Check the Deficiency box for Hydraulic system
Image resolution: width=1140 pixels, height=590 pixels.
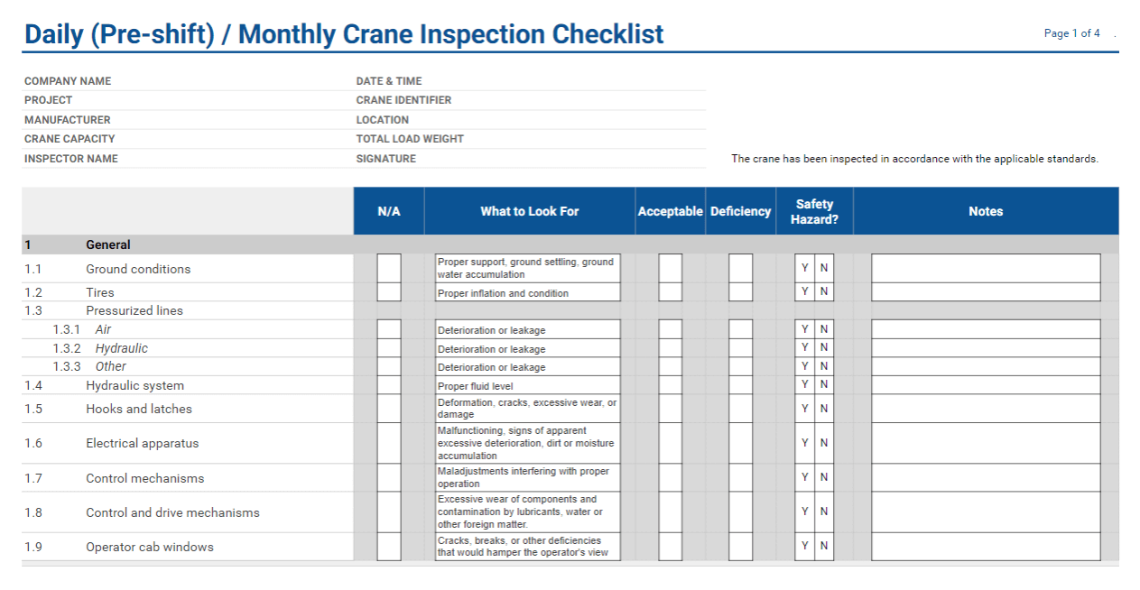741,385
